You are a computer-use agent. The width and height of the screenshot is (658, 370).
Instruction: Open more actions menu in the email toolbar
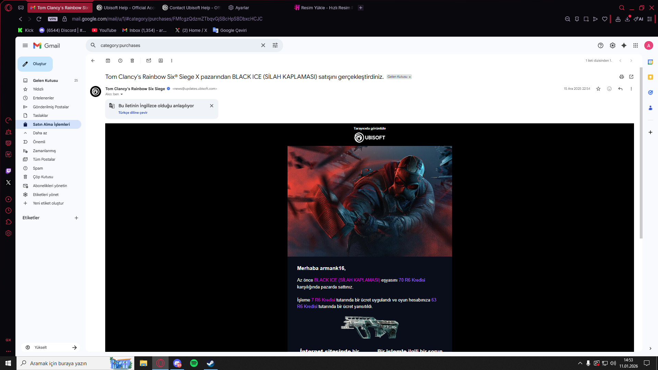coord(172,61)
